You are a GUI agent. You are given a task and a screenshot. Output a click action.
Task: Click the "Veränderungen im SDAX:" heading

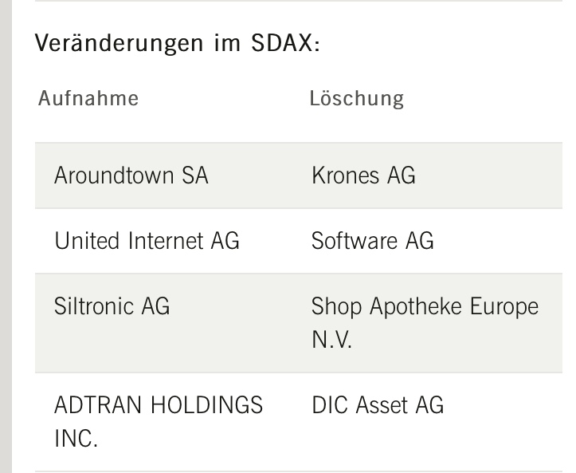coord(178,44)
